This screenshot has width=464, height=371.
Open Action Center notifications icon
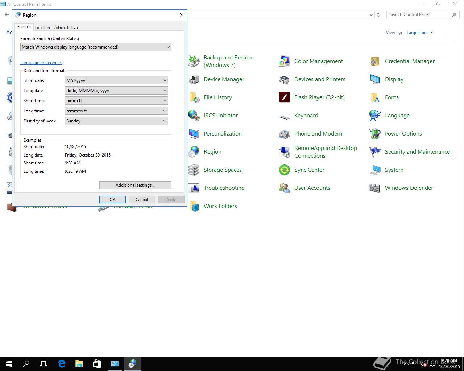pos(433,364)
